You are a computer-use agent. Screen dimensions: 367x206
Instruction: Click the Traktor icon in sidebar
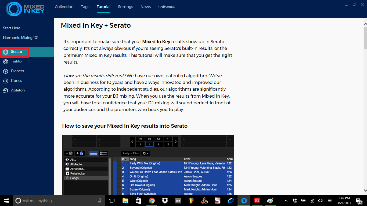[6, 62]
